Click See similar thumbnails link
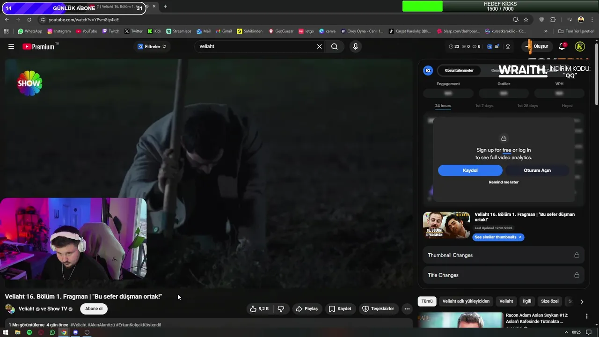Screen dimensions: 599x337 point(498,237)
